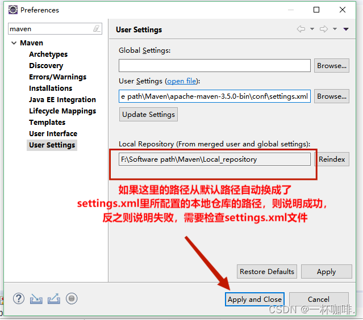Click Update Settings button
The image size is (363, 320).
[148, 115]
